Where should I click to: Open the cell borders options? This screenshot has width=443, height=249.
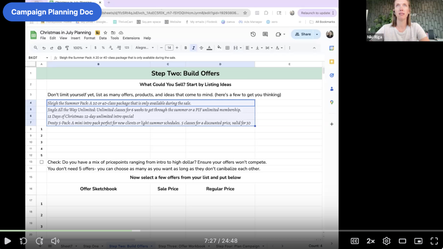coord(227,48)
